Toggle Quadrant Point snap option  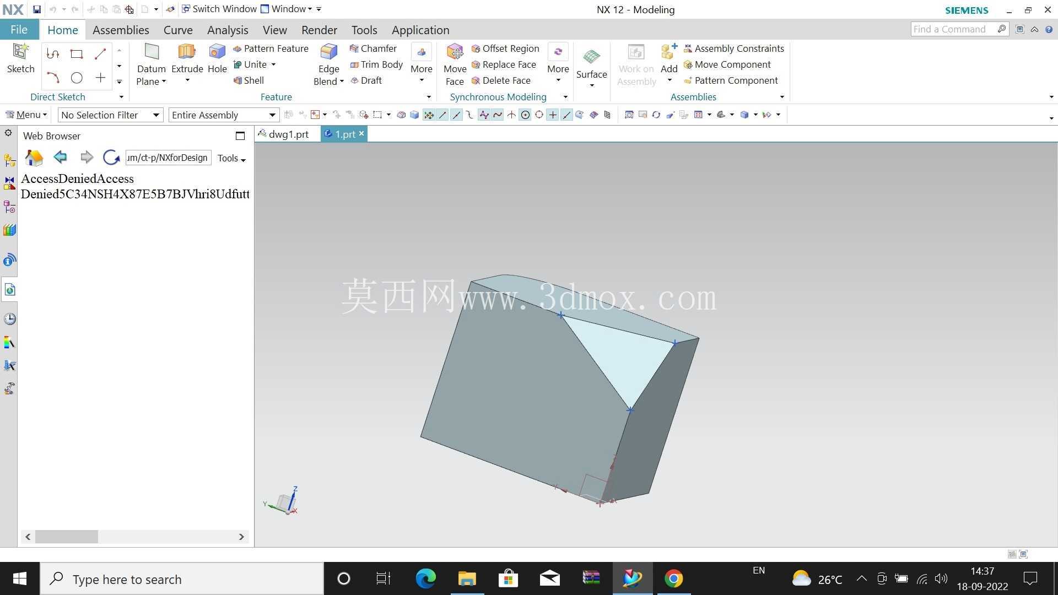tap(539, 115)
